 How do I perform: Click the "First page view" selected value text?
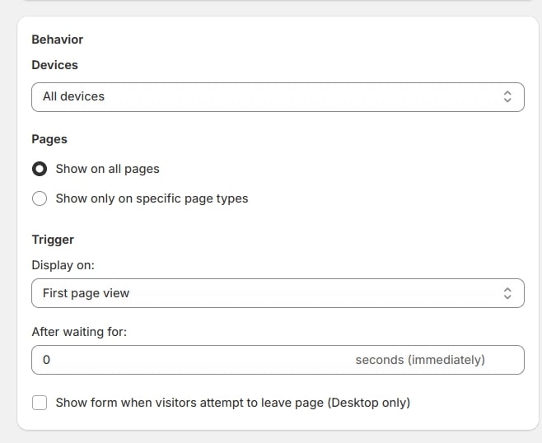86,293
